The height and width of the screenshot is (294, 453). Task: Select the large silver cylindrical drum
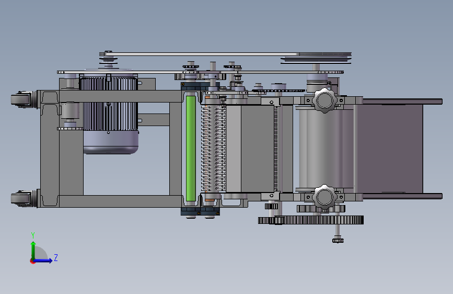click(327, 149)
